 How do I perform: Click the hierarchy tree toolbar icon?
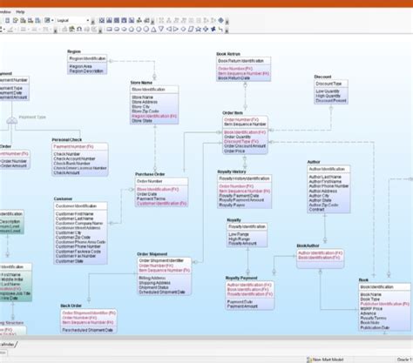[x=139, y=20]
